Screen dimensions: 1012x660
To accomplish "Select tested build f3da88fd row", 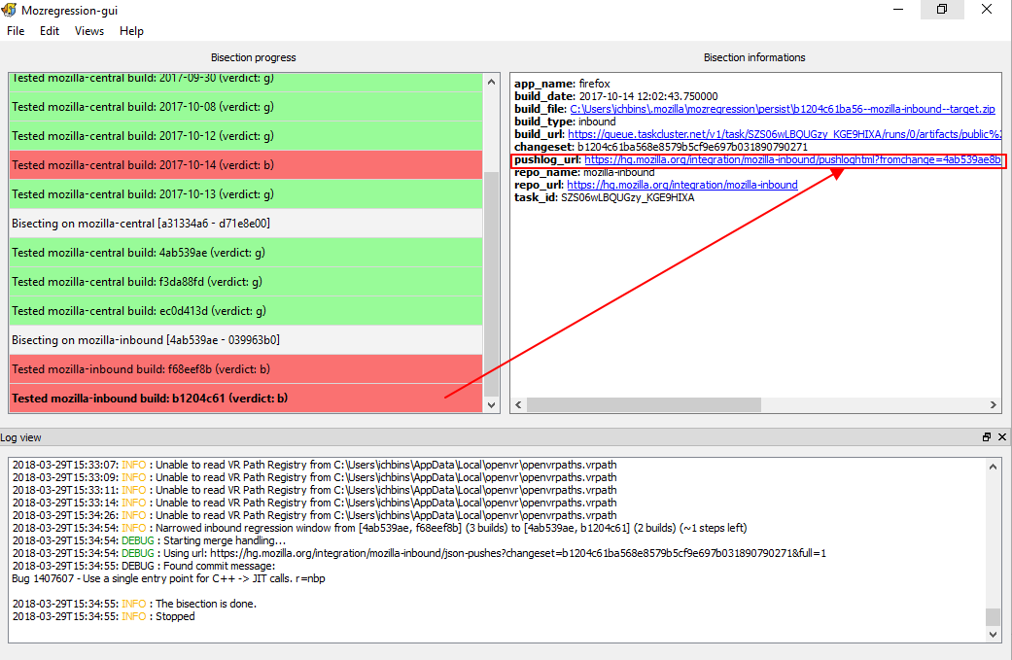I will (x=246, y=281).
